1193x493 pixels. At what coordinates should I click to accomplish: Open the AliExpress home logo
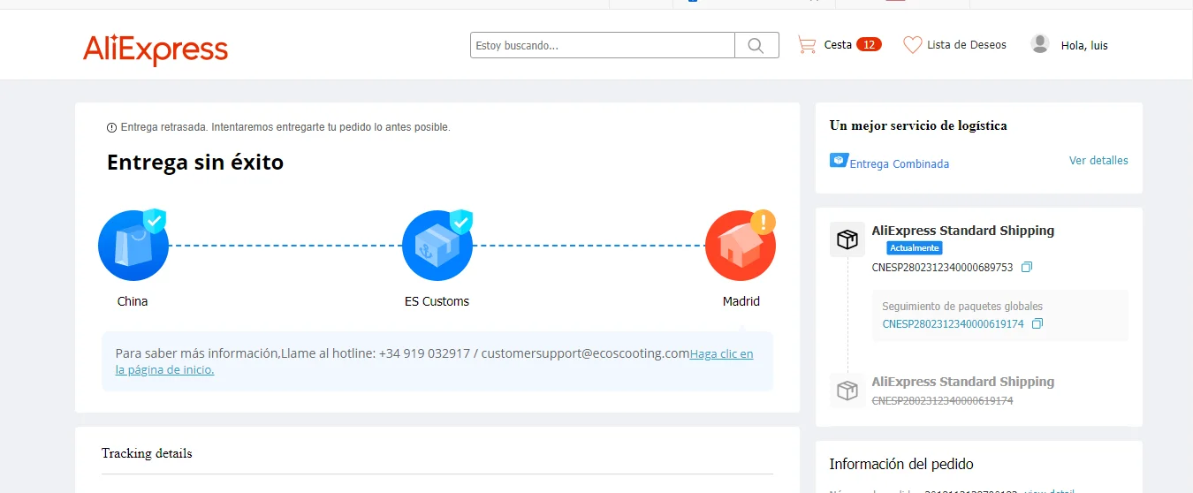156,49
